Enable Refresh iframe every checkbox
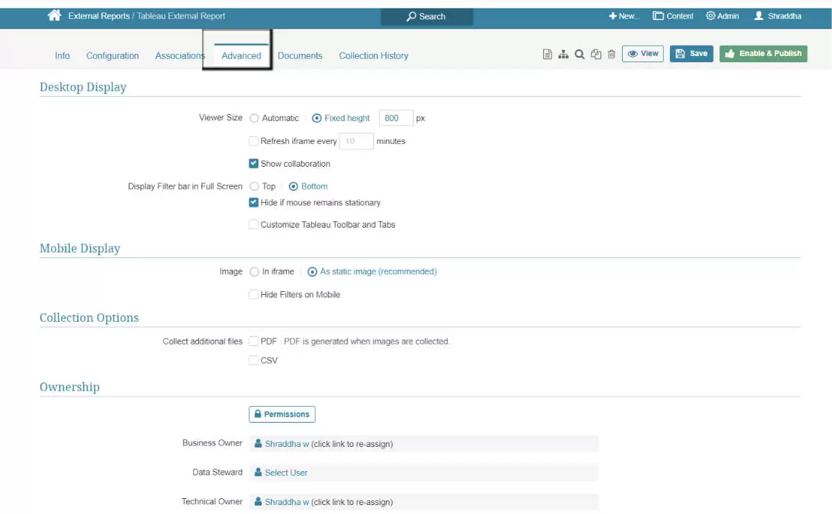 pos(254,141)
